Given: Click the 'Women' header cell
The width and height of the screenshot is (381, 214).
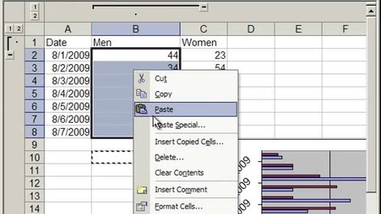Looking at the screenshot, I should click(x=204, y=42).
